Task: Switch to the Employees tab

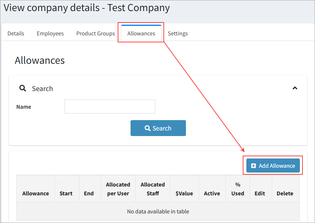Action: [50, 33]
